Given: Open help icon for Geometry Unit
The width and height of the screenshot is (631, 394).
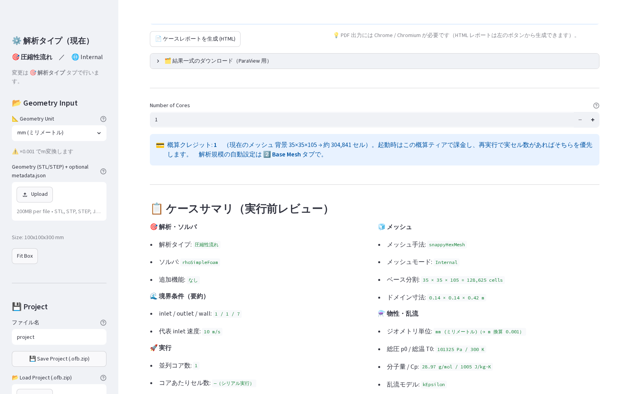Looking at the screenshot, I should click(103, 119).
